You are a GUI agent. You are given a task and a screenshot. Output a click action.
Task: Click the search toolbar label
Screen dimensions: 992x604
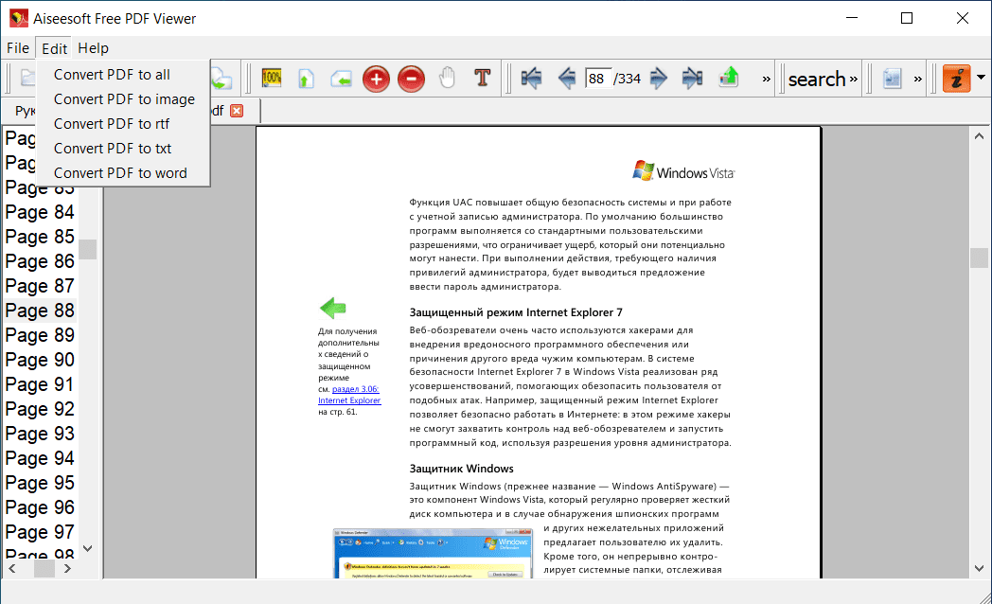[x=817, y=80]
